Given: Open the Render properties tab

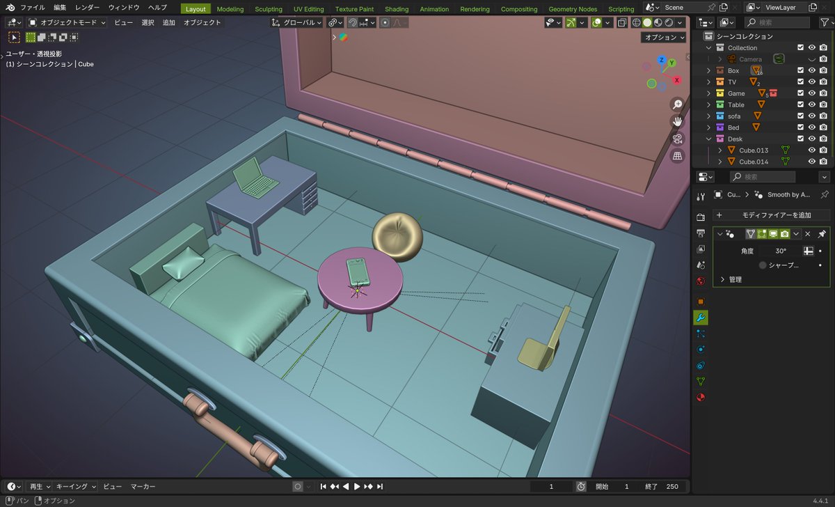Looking at the screenshot, I should point(701,218).
